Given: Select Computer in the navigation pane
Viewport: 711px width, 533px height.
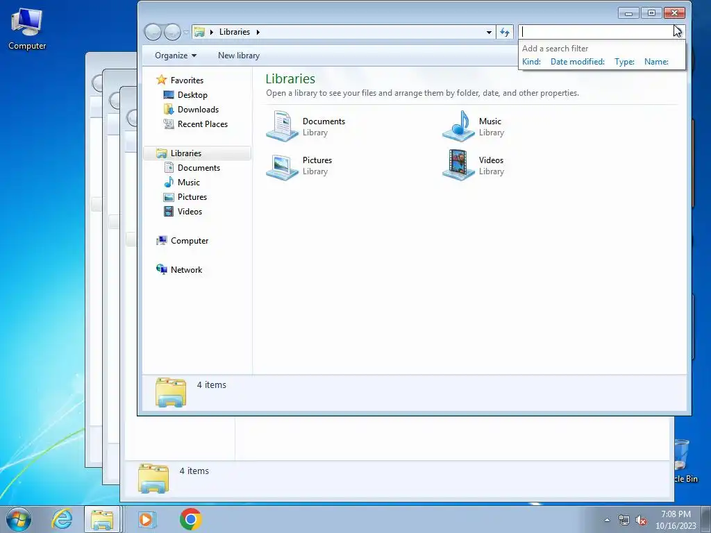Looking at the screenshot, I should click(190, 241).
